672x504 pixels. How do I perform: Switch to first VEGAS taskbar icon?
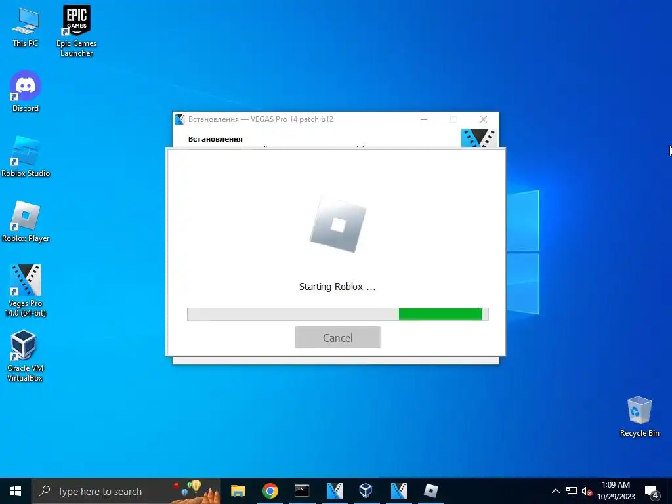tap(334, 491)
